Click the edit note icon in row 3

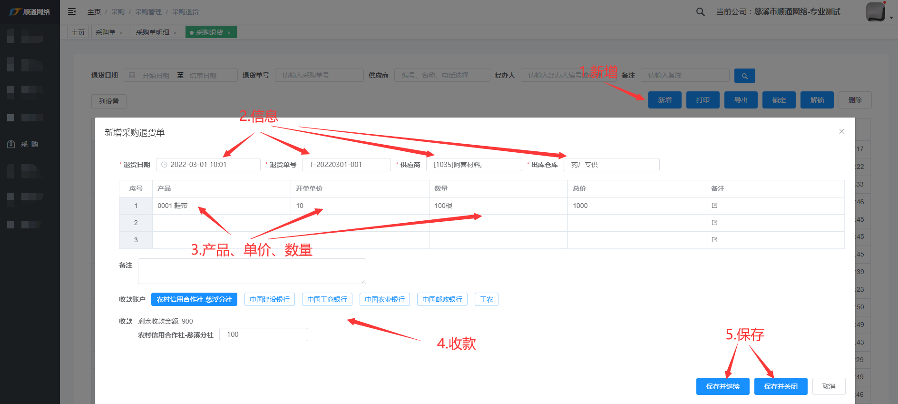[x=714, y=240]
